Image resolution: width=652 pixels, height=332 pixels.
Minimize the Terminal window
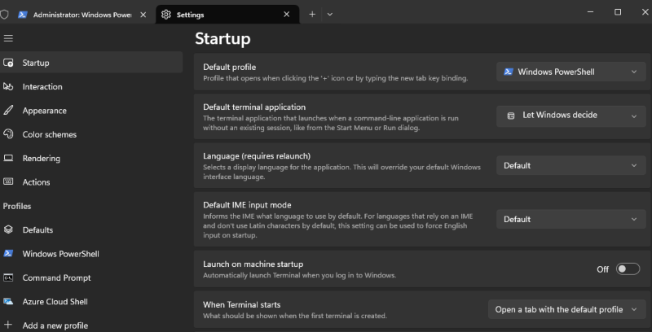pos(590,12)
